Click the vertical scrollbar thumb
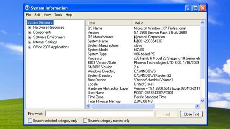Viewport: 230px width, 129px height. pyautogui.click(x=202, y=52)
